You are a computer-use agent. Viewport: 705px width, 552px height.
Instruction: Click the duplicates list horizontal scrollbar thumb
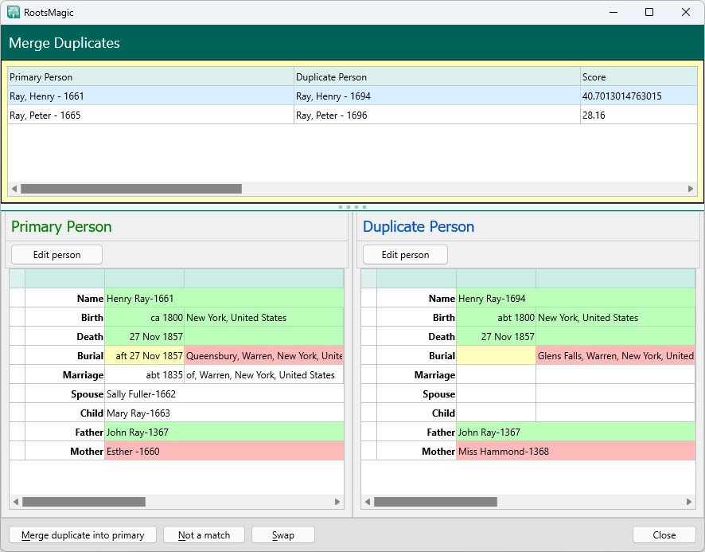point(130,189)
